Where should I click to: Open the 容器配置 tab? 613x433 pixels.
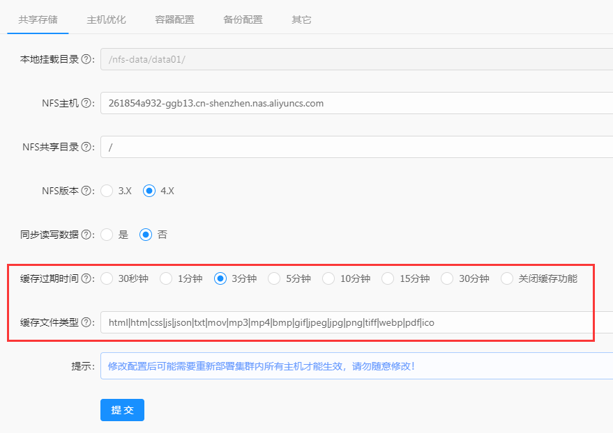tap(174, 19)
